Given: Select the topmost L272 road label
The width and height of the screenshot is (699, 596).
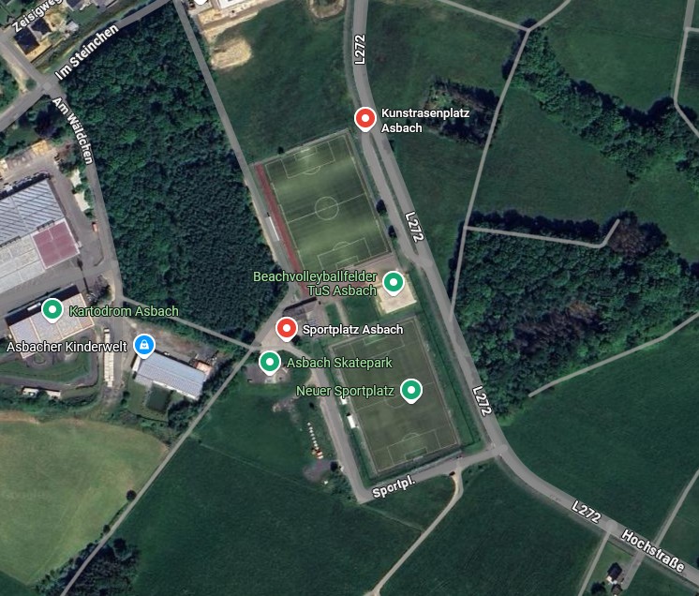Looking at the screenshot, I should (x=360, y=50).
